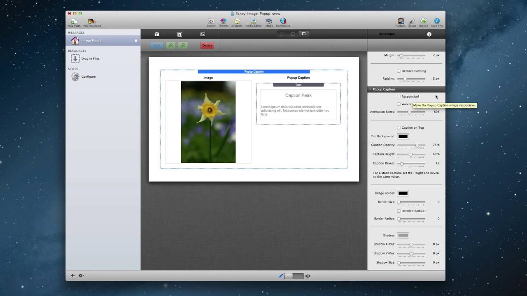The width and height of the screenshot is (527, 296).
Task: Toggle the edit/preview switch
Action: click(294, 276)
